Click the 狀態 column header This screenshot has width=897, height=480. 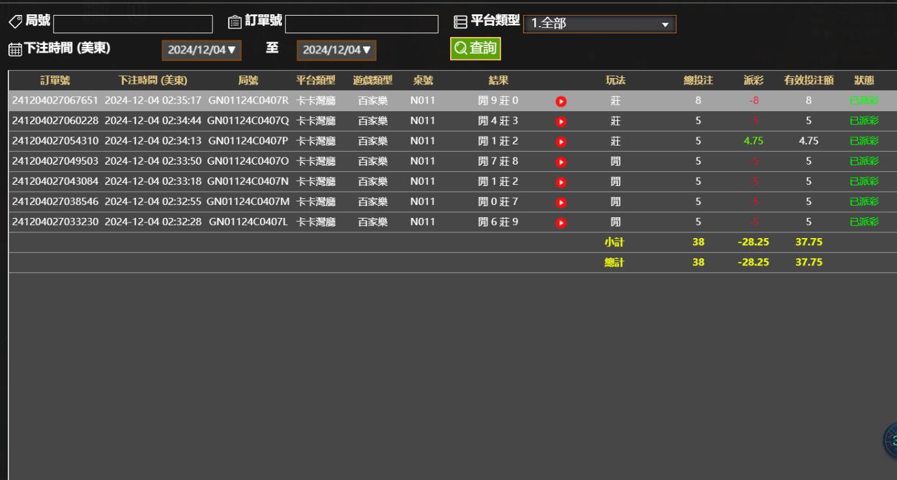864,81
